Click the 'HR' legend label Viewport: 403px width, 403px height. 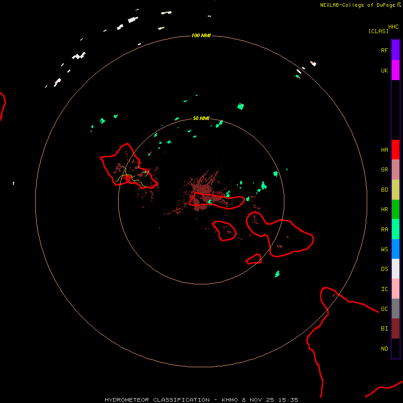click(384, 210)
